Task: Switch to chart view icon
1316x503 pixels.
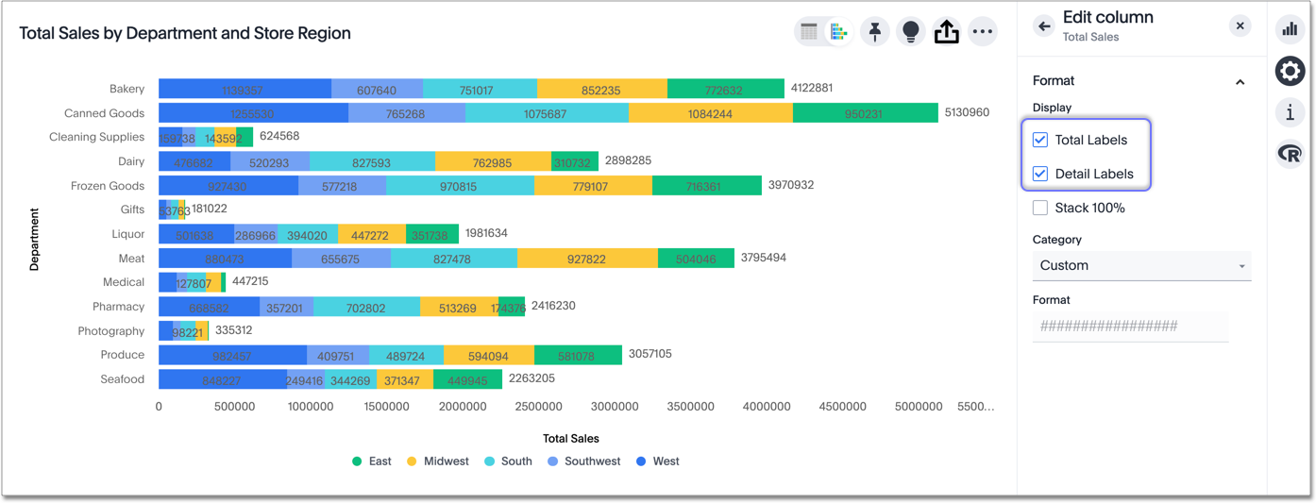Action: click(x=838, y=32)
